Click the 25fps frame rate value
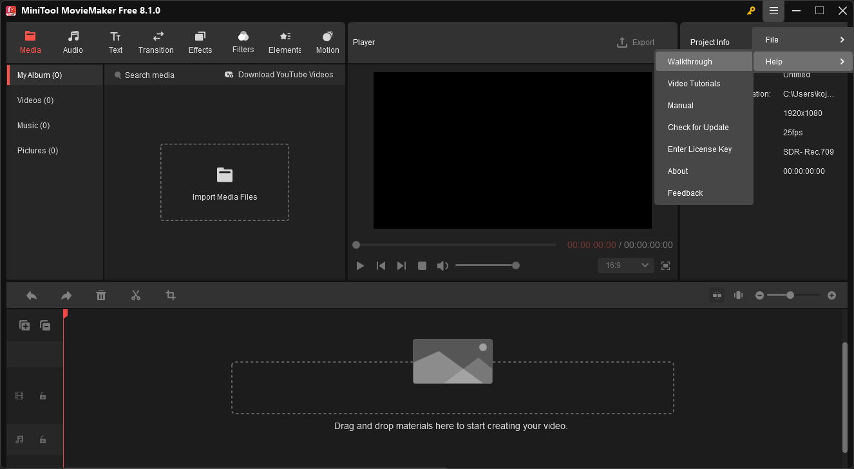Screen dimensions: 854x469 click(793, 133)
